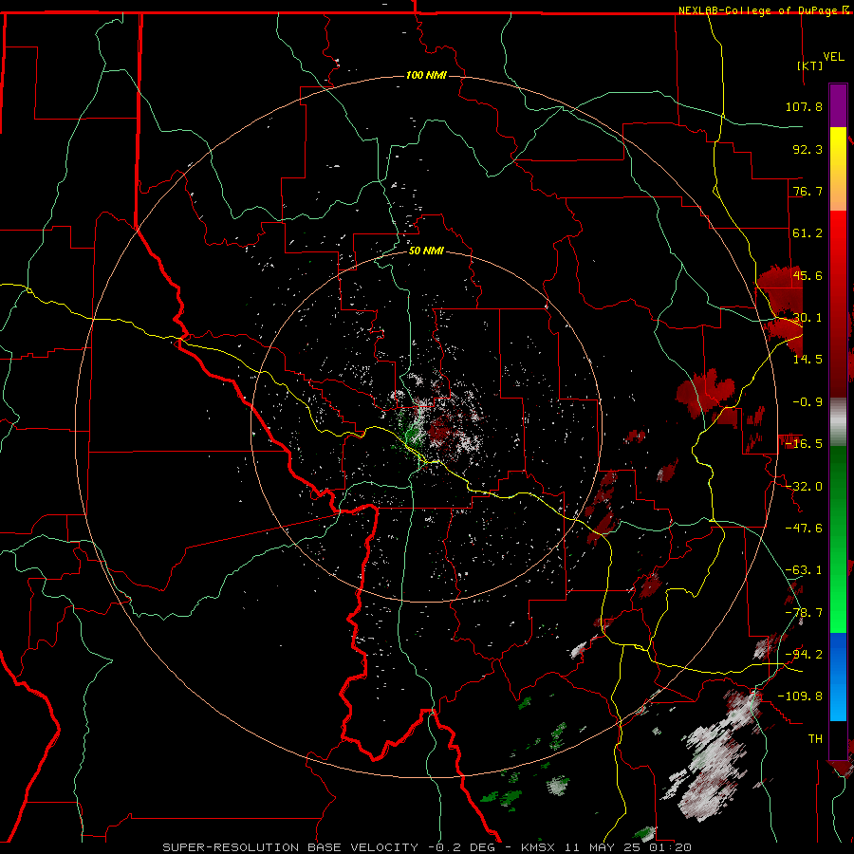Click the 92.3 velocity scale value

(808, 149)
